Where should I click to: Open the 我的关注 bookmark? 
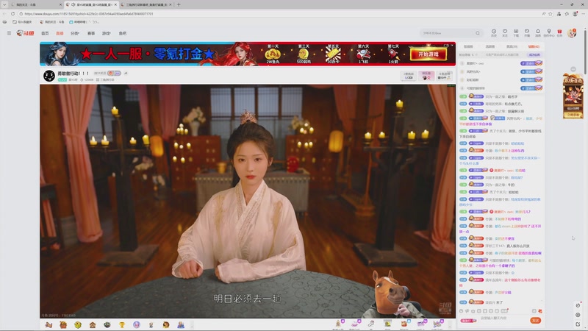pos(51,22)
